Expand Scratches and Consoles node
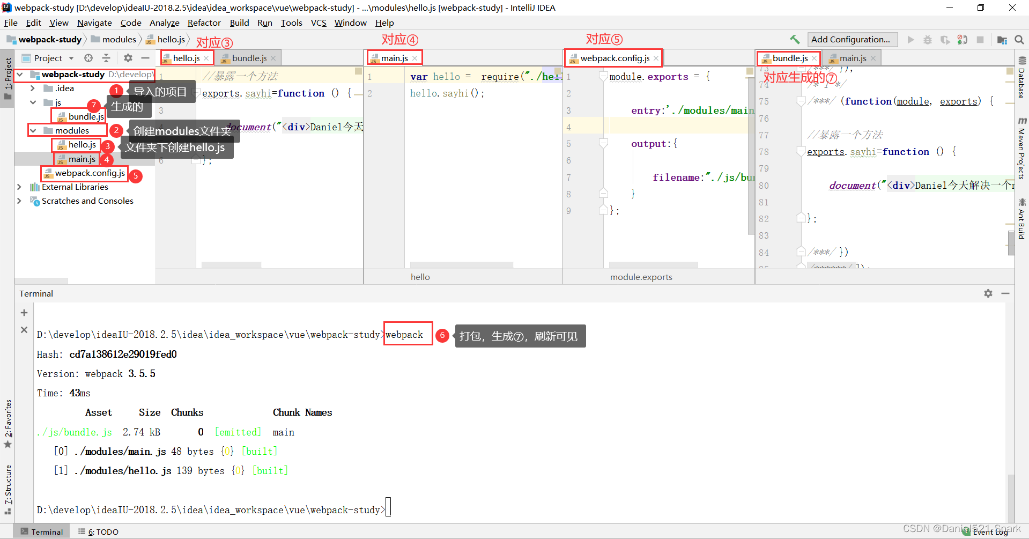This screenshot has height=539, width=1029. 19,201
